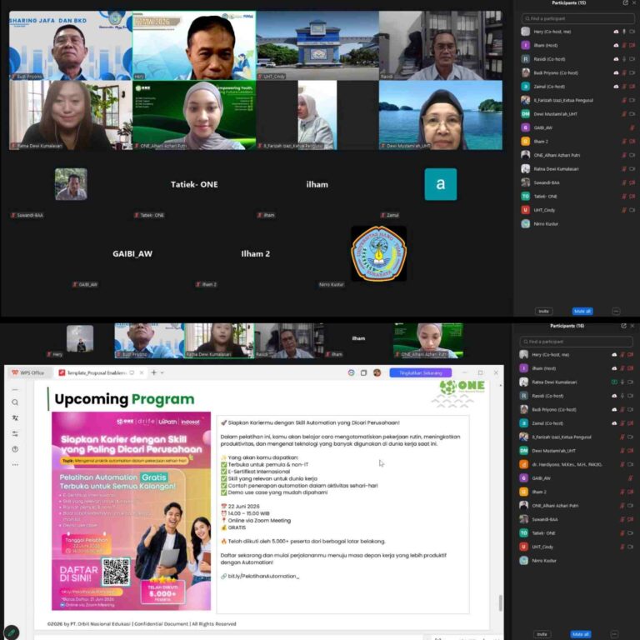Click the help question-mark icon in WPS sidebar

(15, 449)
